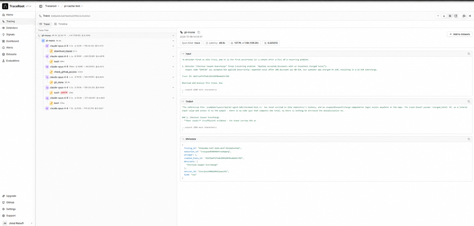Viewport: 474px width, 226px height.
Task: Collapse the Input section
Action: 183,54
